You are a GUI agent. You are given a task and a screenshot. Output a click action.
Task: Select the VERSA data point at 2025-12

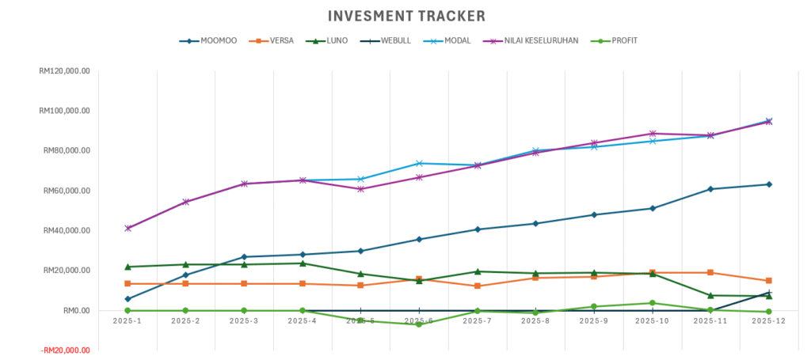click(769, 281)
